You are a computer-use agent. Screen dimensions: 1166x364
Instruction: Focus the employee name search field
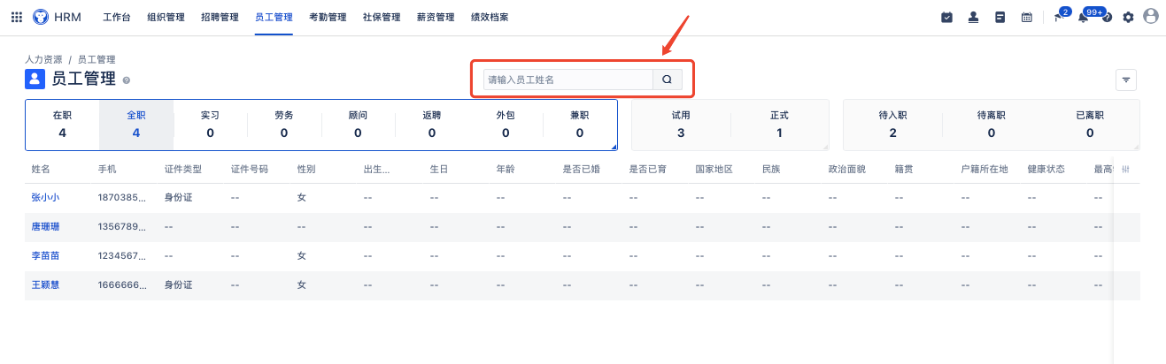point(568,80)
